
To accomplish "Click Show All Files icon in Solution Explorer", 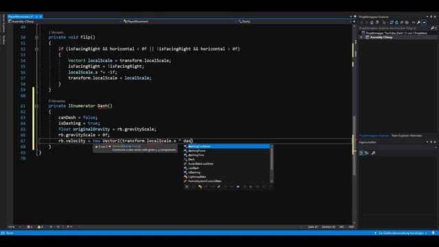I will (407, 23).
